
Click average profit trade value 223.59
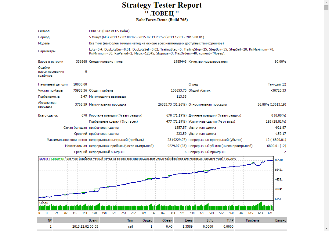pyautogui.click(x=181, y=134)
